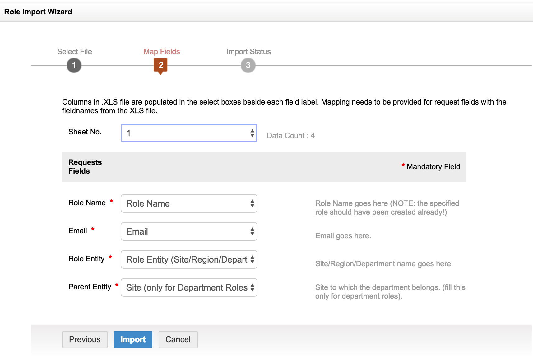The width and height of the screenshot is (533, 359).
Task: Click the step 1 circle icon
Action: [74, 65]
